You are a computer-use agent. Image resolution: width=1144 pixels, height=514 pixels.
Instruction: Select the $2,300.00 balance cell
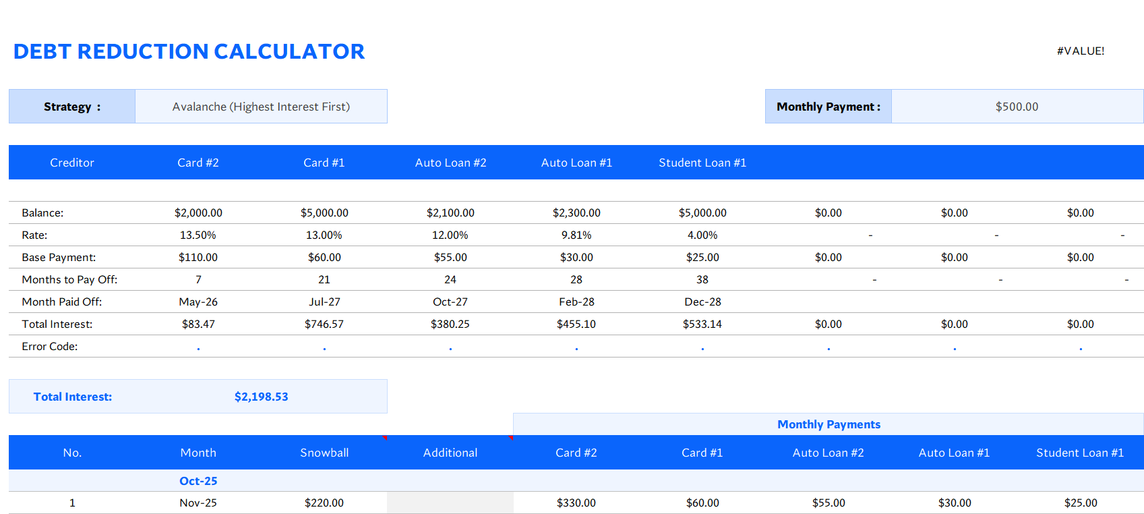tap(576, 212)
